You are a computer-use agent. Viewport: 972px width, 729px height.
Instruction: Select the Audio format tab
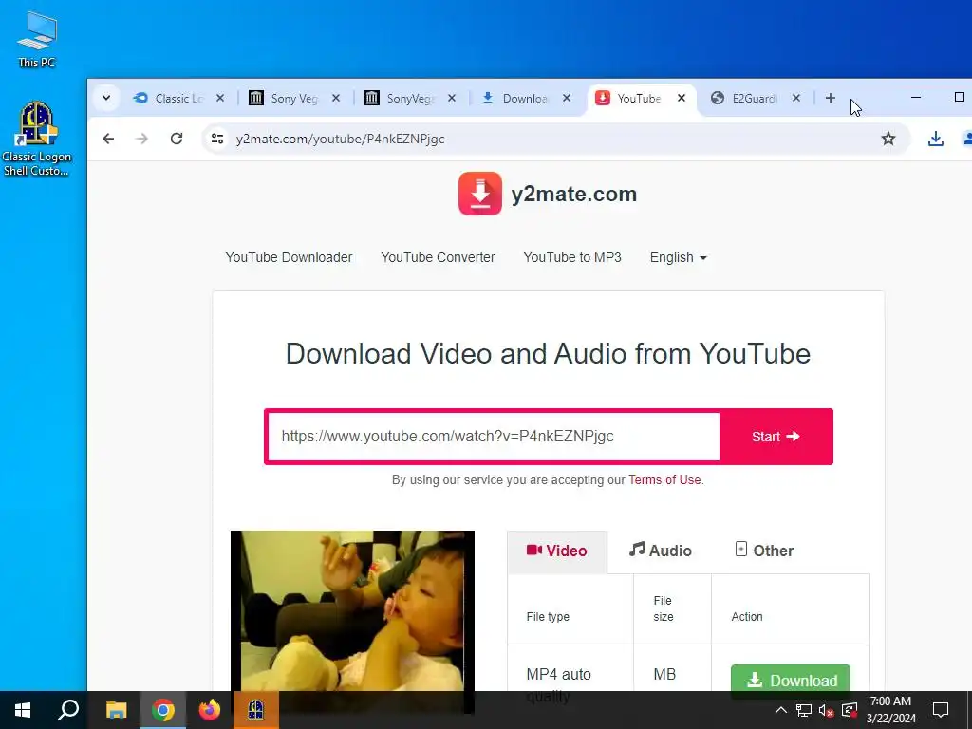[x=661, y=551]
